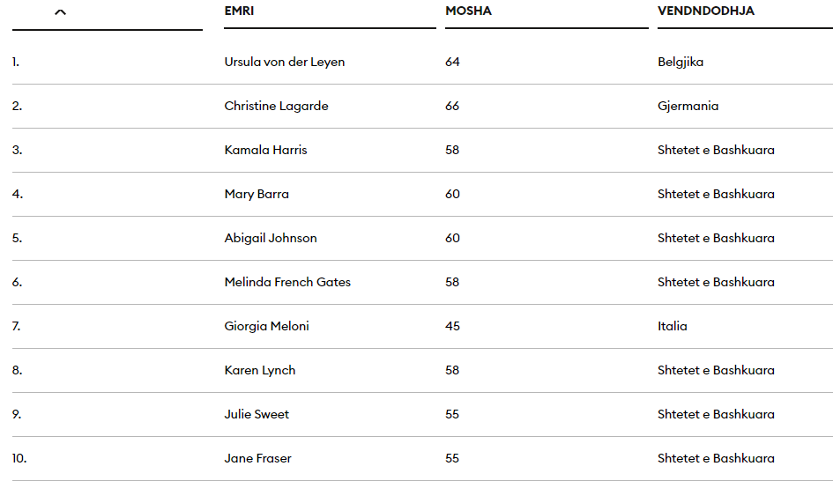Click Italia country cell
Viewport: 833px width, 481px height.
(x=672, y=327)
